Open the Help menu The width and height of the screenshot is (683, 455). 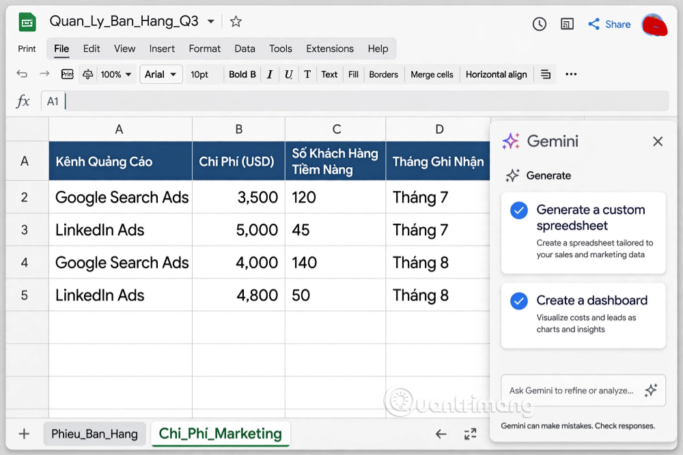point(378,48)
